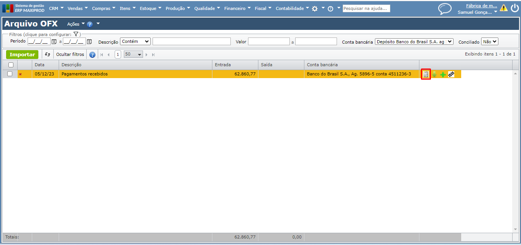Tick the checkbox for the 05/12/23 row
The image size is (521, 245).
point(10,74)
